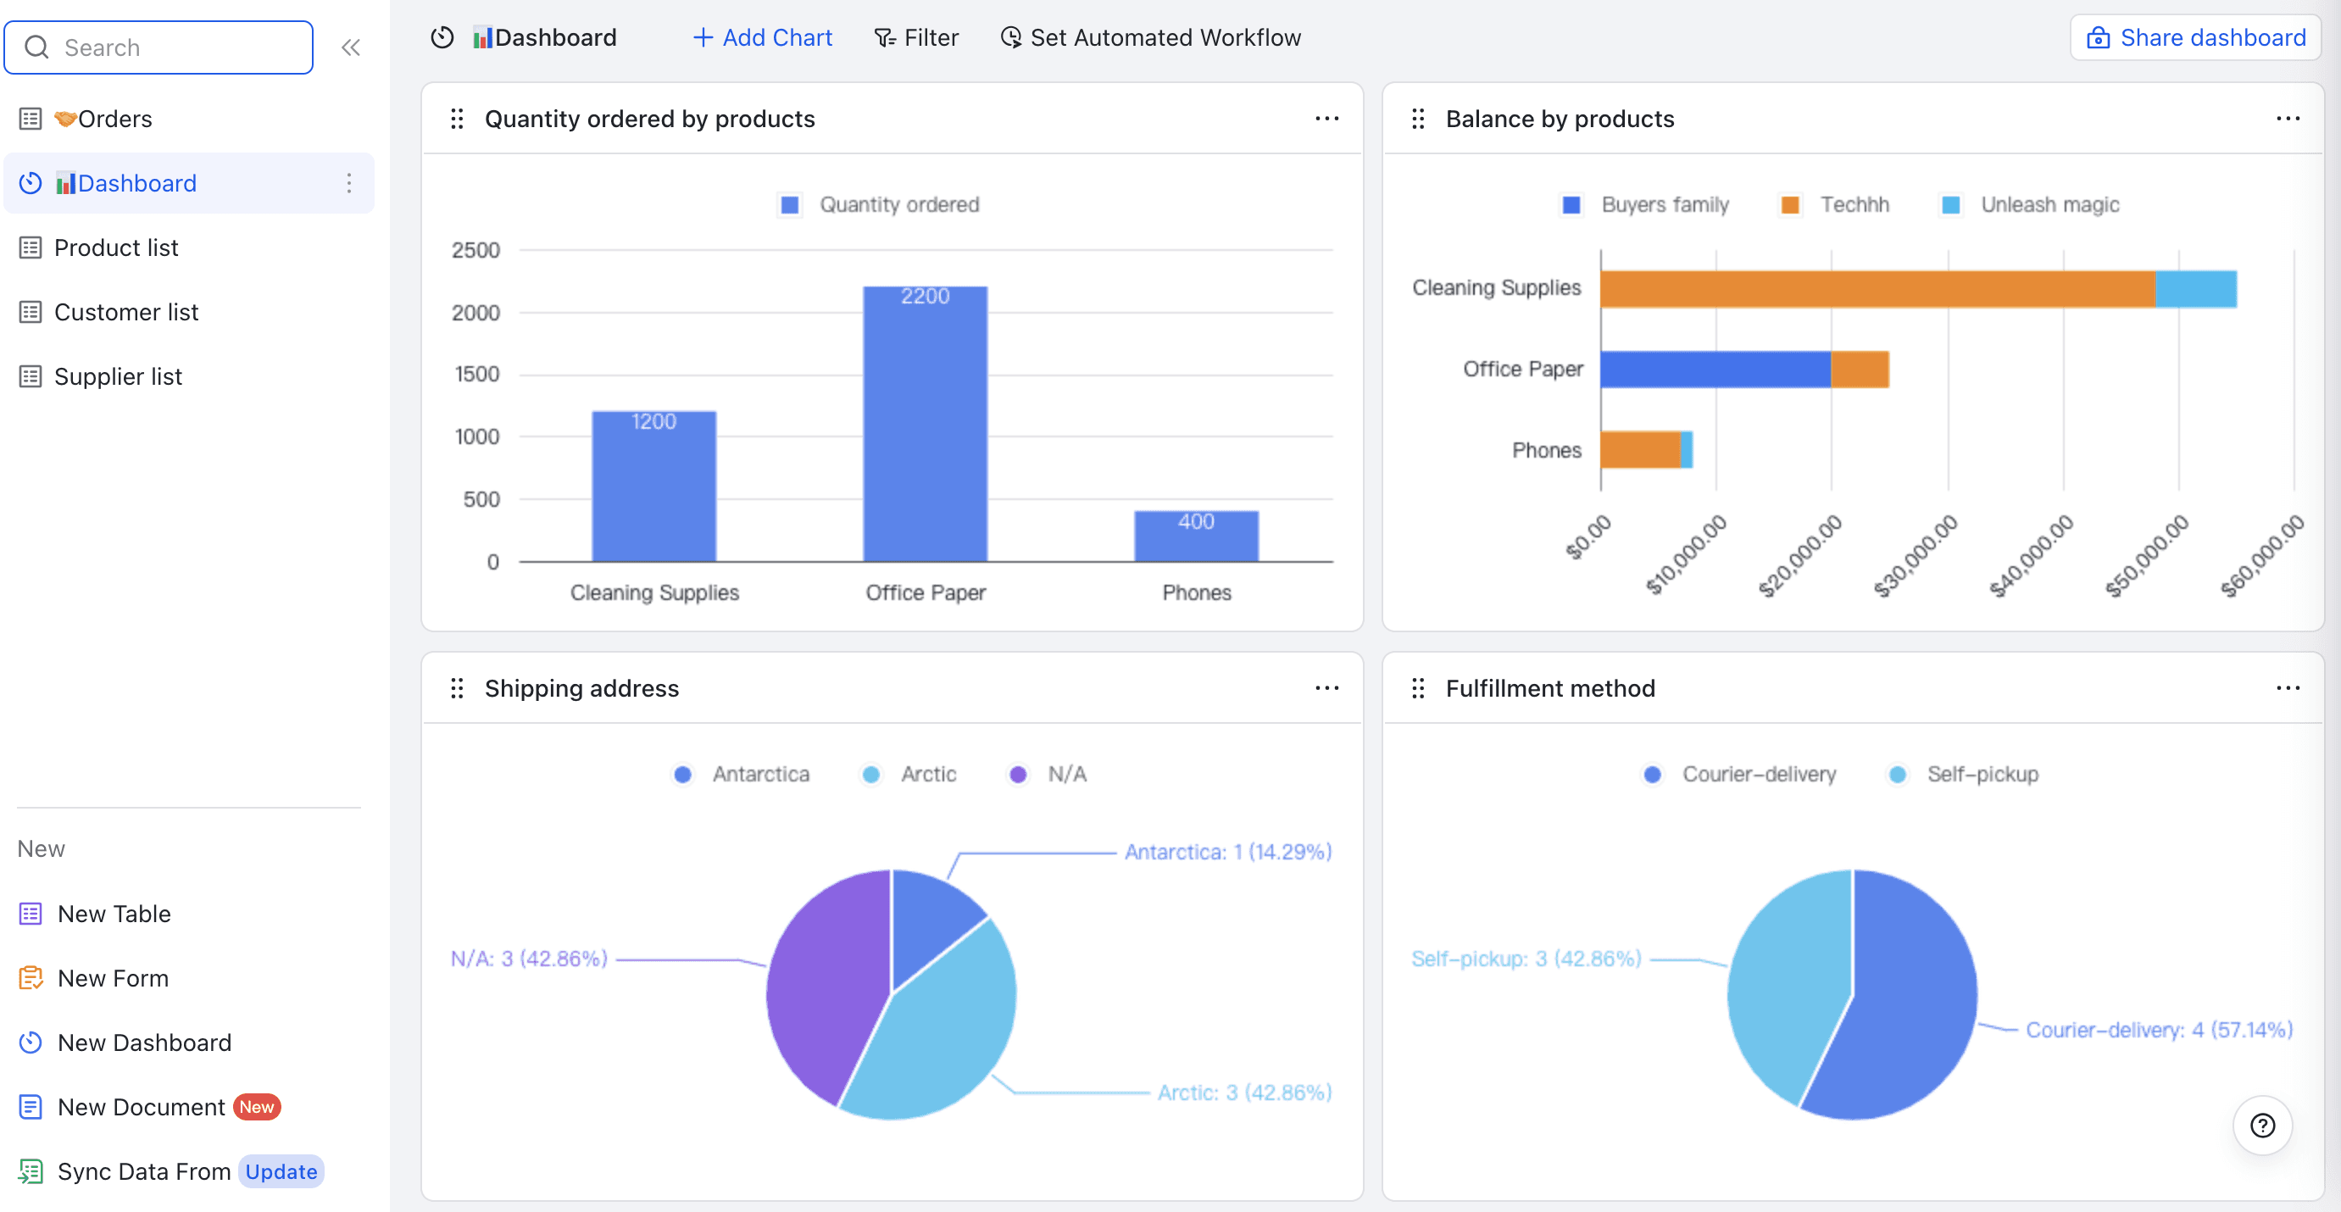
Task: Click the Sync Data From icon
Action: click(x=31, y=1171)
